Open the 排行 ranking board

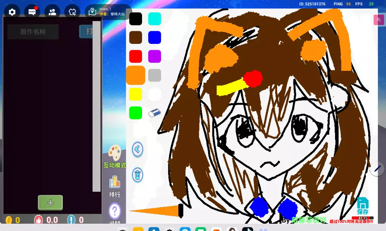tap(115, 187)
